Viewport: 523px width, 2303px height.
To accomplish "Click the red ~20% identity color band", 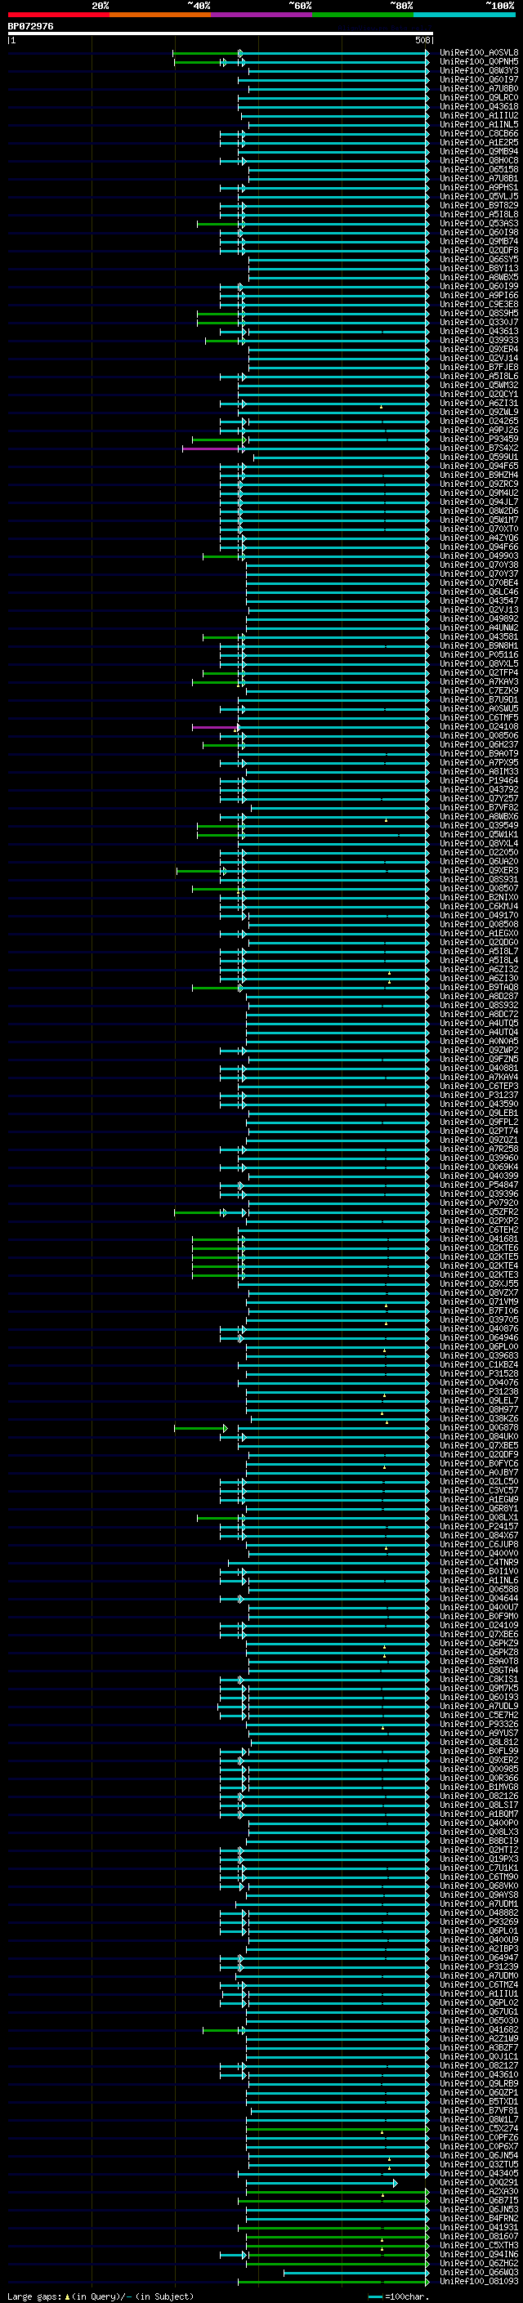I will (x=59, y=16).
